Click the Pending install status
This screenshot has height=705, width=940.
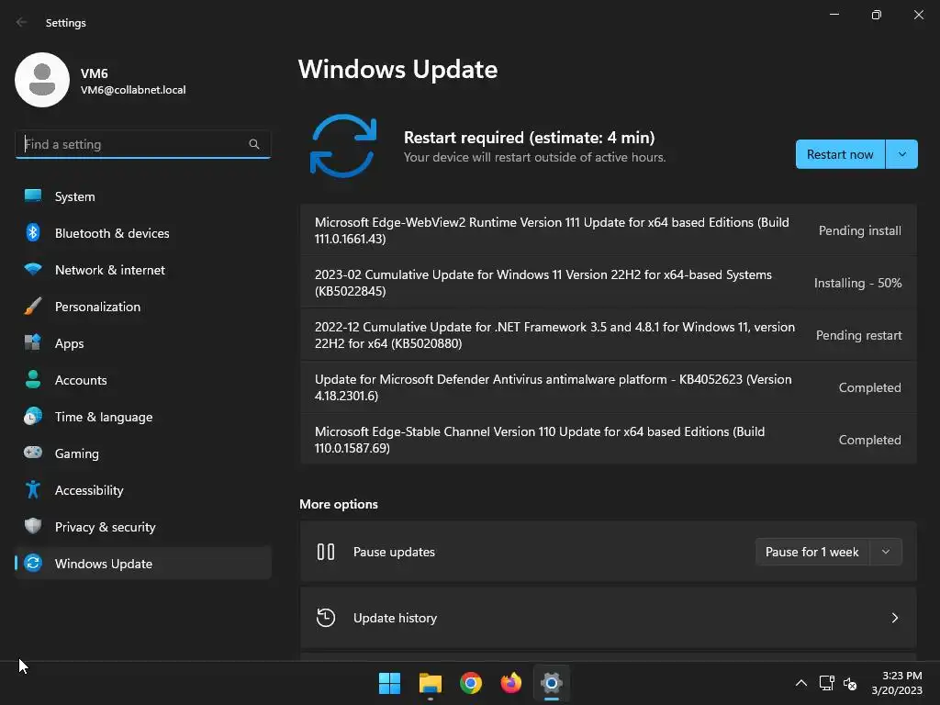tap(859, 230)
